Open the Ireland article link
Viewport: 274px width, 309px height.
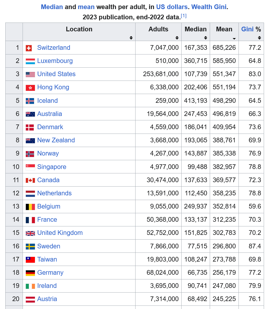coord(47,286)
